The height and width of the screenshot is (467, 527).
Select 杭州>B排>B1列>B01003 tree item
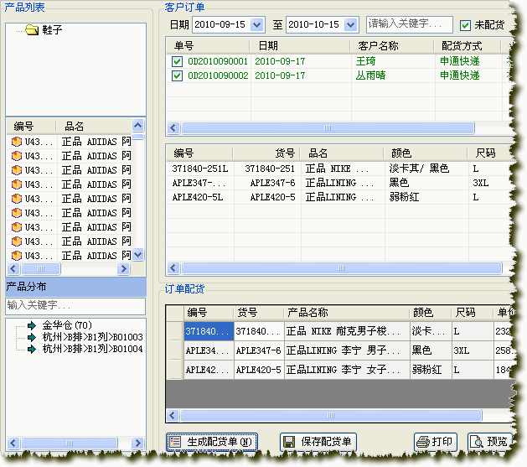[x=92, y=337]
